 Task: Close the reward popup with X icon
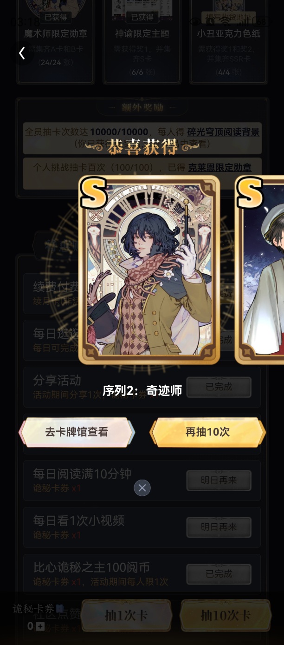[x=142, y=487]
